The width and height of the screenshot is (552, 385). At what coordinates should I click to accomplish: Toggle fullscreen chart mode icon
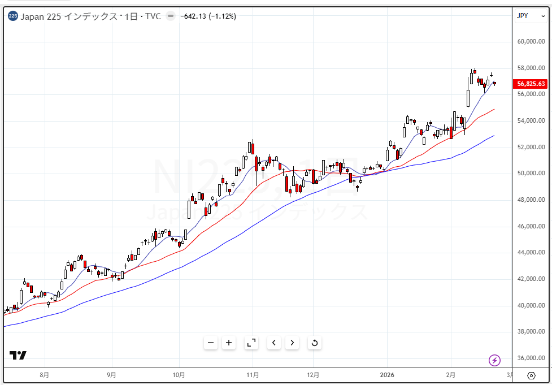tap(251, 343)
